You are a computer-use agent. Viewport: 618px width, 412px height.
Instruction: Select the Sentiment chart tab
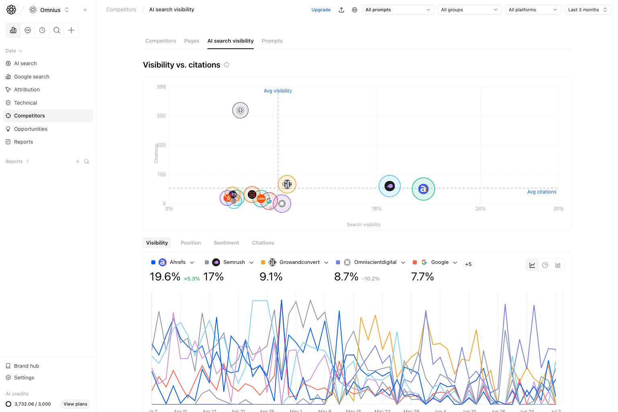pos(226,243)
